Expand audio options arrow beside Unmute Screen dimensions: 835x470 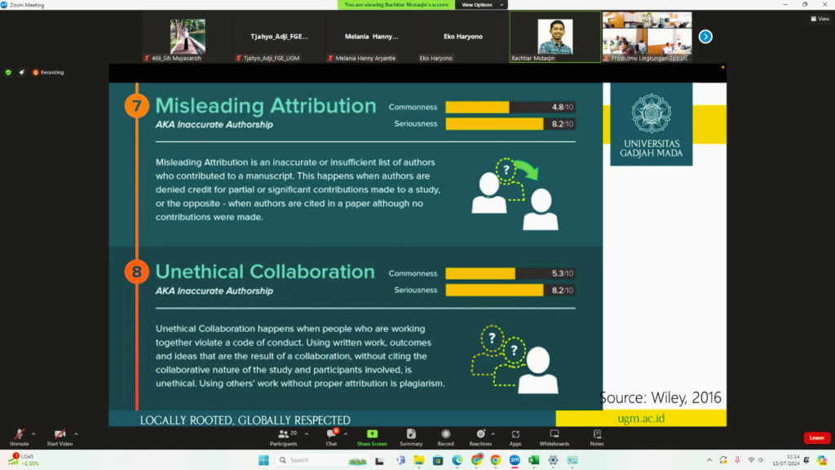(33, 433)
